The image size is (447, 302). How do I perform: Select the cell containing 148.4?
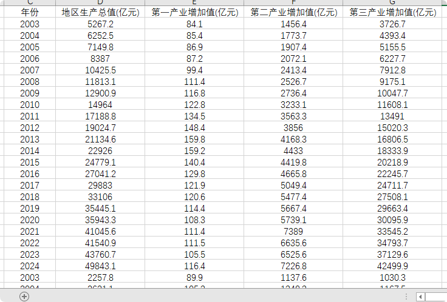click(194, 128)
